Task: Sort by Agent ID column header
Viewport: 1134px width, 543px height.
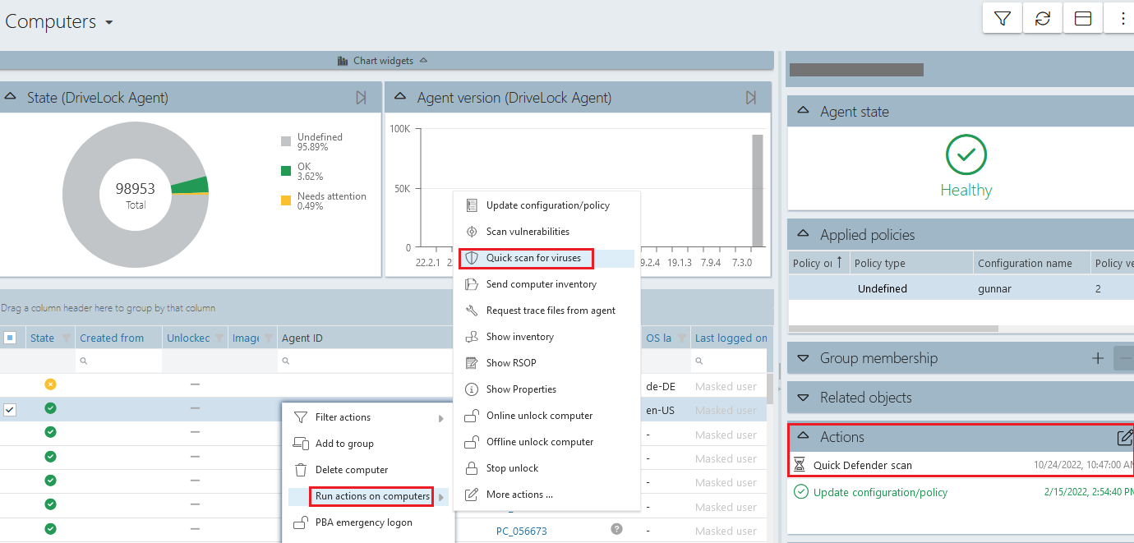Action: (302, 338)
